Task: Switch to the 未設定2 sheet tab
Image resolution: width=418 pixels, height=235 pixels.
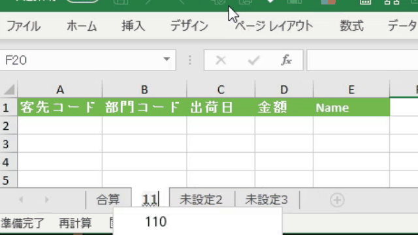Action: (202, 200)
